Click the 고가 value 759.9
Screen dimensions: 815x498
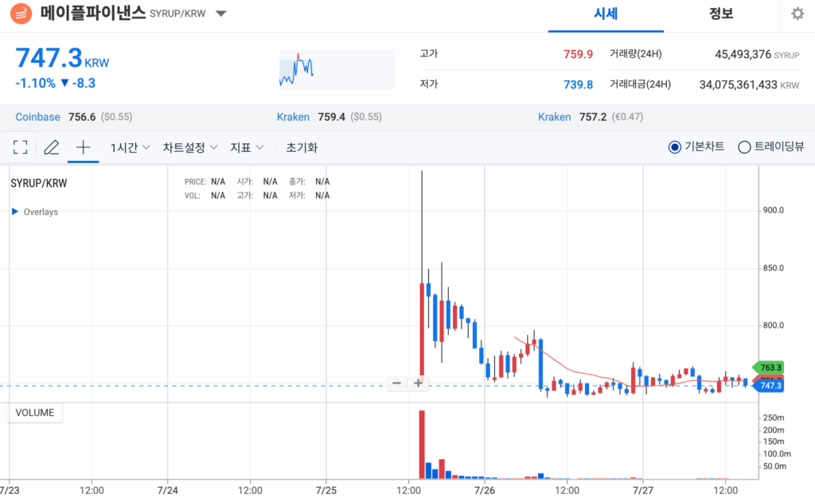click(578, 54)
